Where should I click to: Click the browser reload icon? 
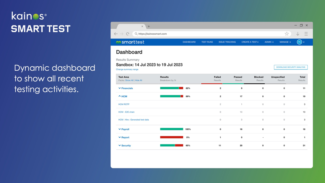pos(128,34)
